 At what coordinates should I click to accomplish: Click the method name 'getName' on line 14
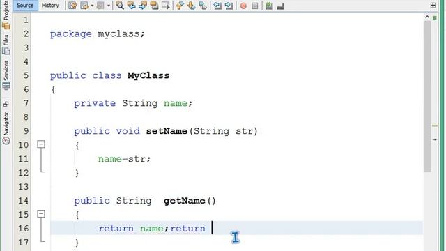tap(184, 201)
